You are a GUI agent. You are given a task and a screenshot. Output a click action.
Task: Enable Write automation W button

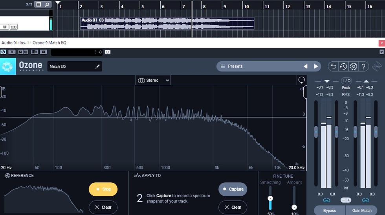pyautogui.click(x=26, y=52)
